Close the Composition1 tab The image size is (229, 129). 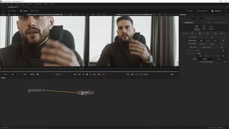(26, 7)
